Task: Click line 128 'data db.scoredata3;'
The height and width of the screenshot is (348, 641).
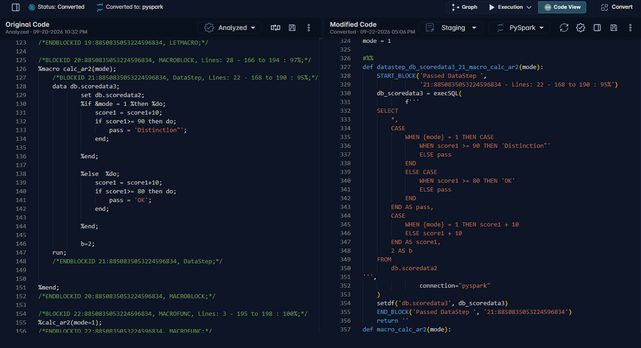Action: [86, 87]
